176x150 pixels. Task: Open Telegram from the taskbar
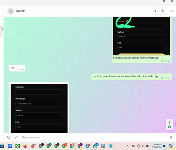(88, 146)
